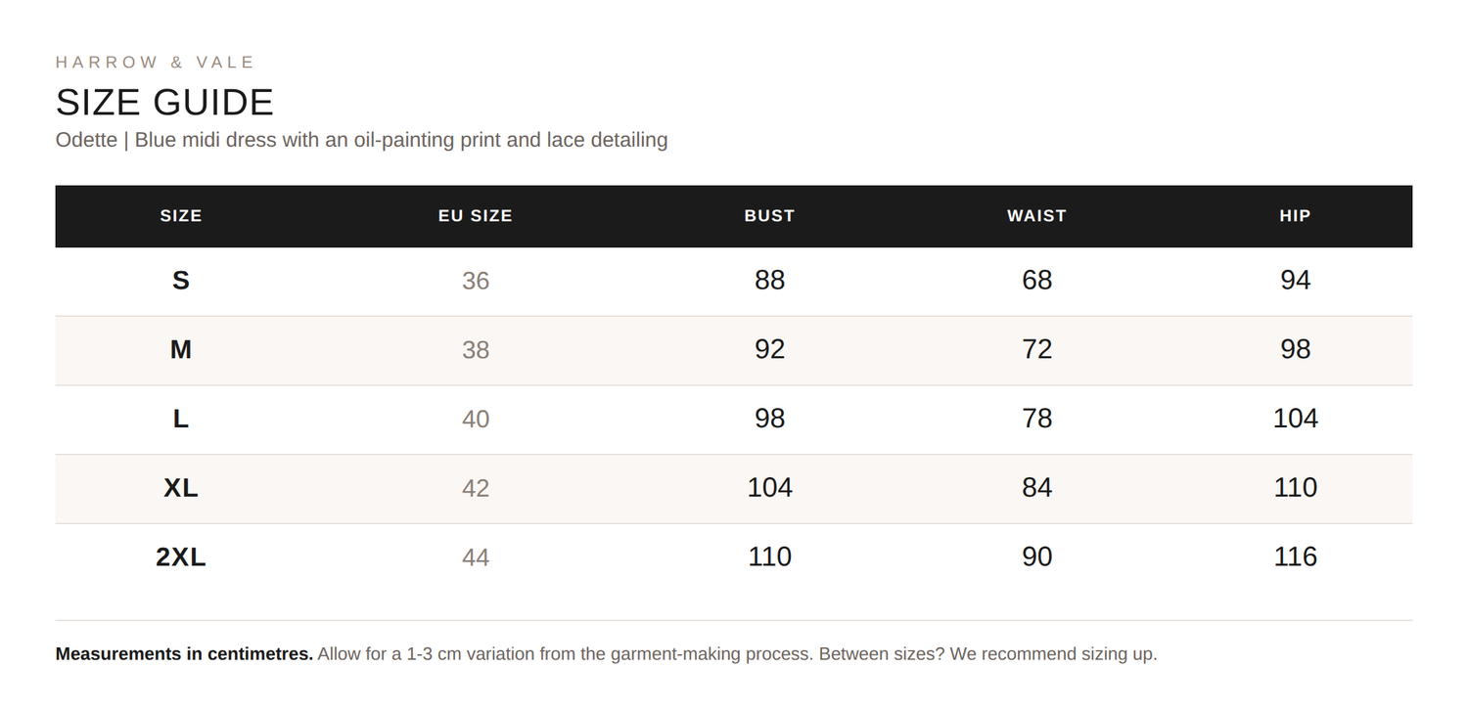Select the S size row label

point(181,281)
